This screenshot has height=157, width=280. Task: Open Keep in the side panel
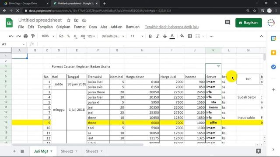(273, 53)
